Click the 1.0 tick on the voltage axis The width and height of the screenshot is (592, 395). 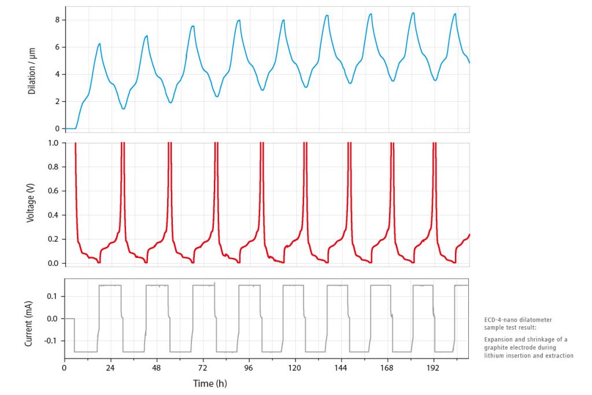pyautogui.click(x=53, y=143)
